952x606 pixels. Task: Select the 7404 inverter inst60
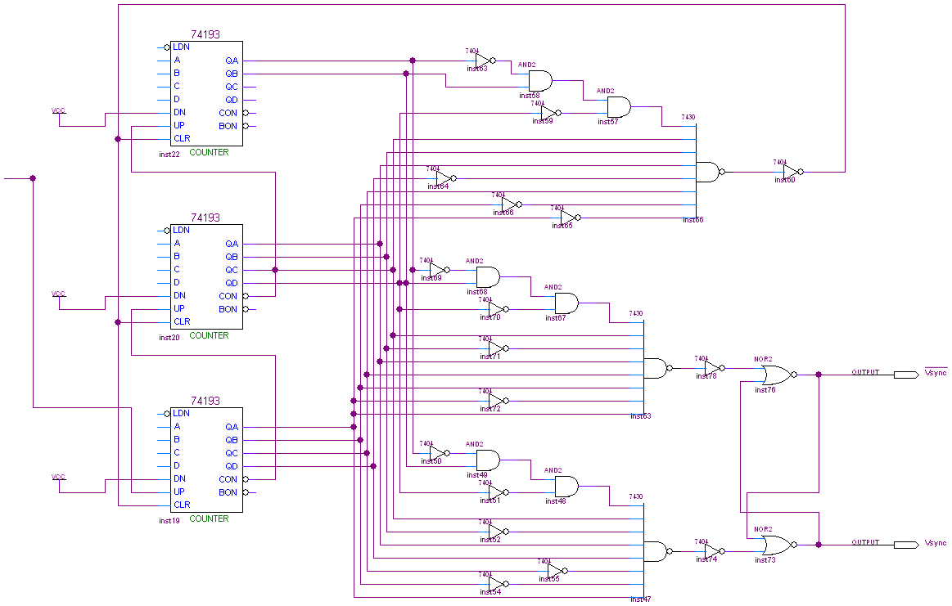click(791, 172)
